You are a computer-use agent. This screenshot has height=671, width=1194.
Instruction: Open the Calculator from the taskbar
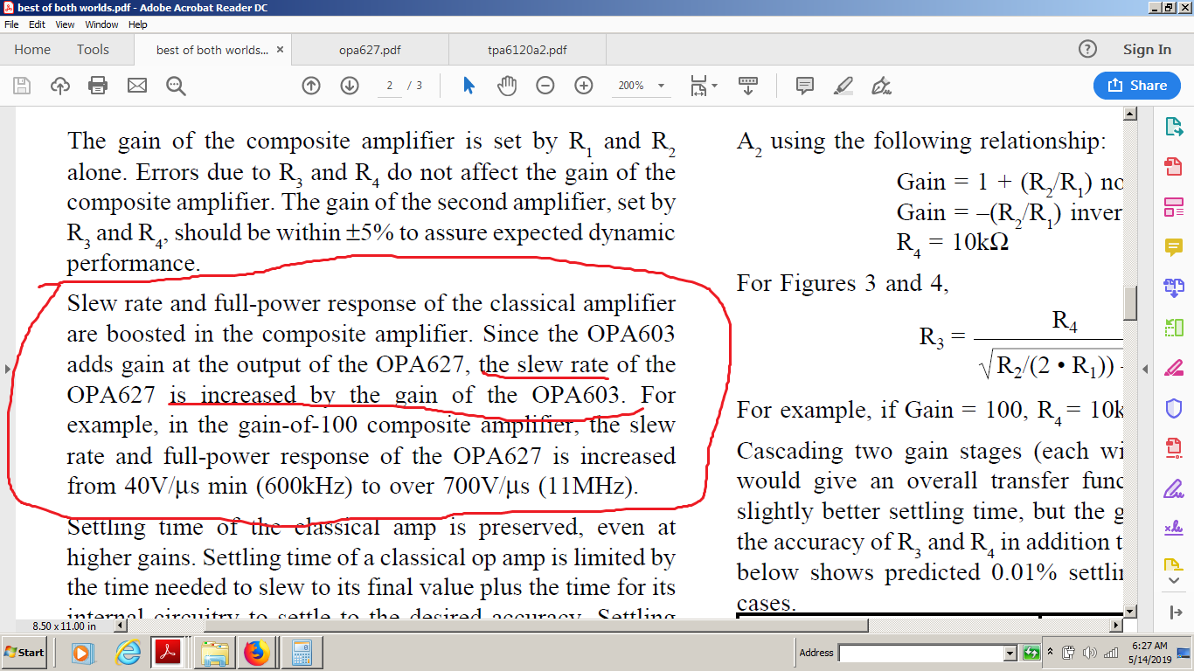click(x=302, y=653)
